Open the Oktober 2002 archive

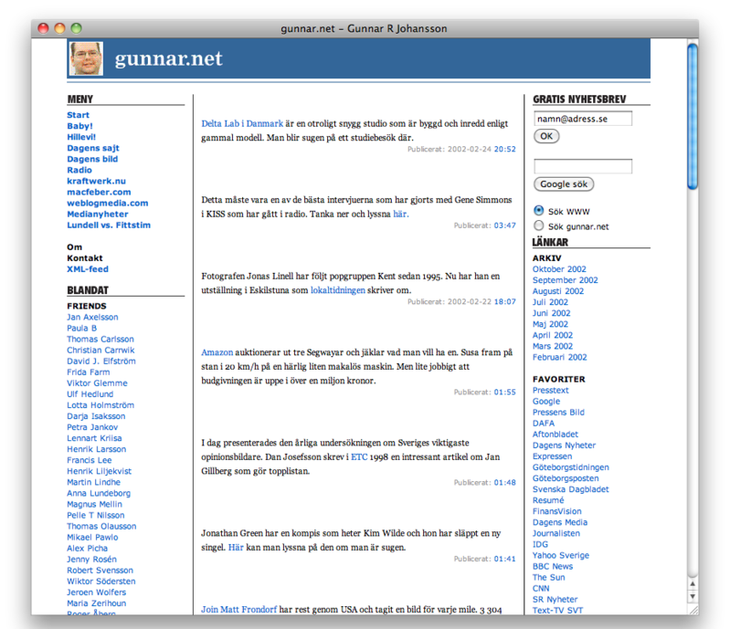pyautogui.click(x=559, y=269)
